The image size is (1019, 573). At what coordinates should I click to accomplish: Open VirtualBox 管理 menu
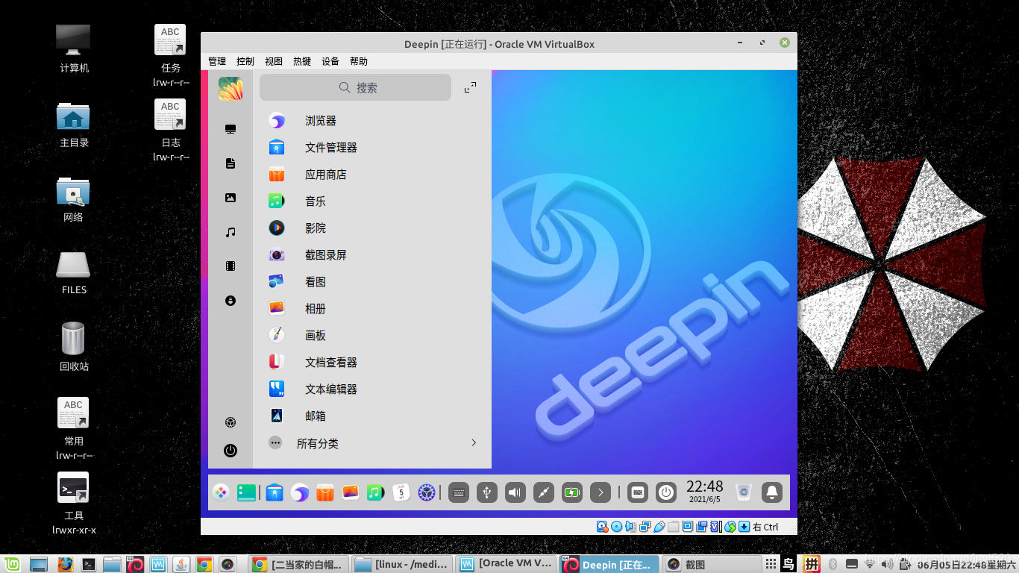point(217,62)
